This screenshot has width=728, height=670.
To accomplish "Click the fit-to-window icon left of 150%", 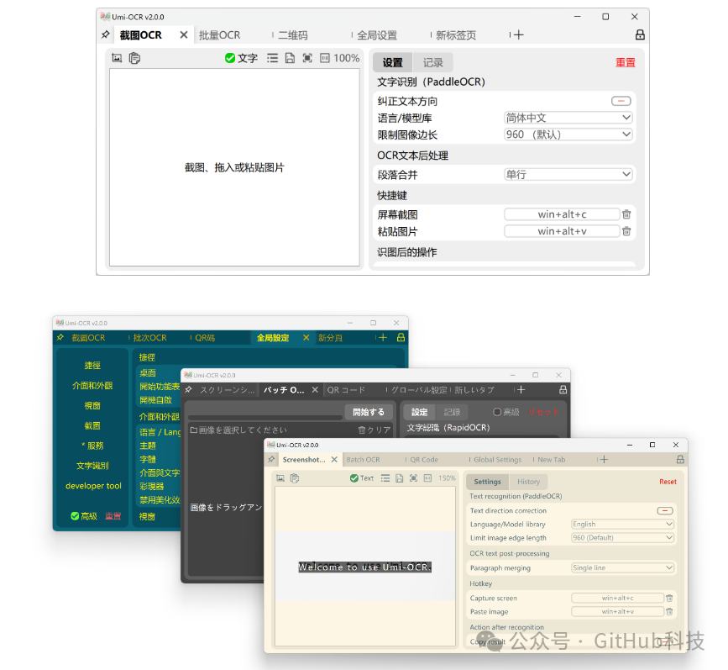I will (413, 478).
